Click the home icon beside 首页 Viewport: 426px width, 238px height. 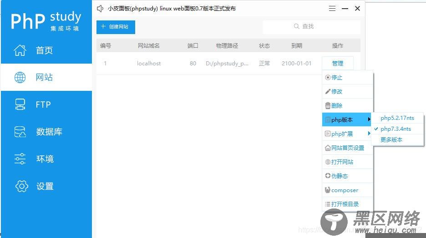pos(20,50)
